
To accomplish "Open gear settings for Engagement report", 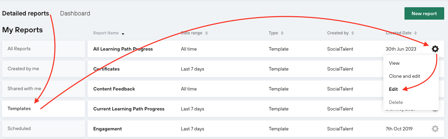I will point(435,129).
